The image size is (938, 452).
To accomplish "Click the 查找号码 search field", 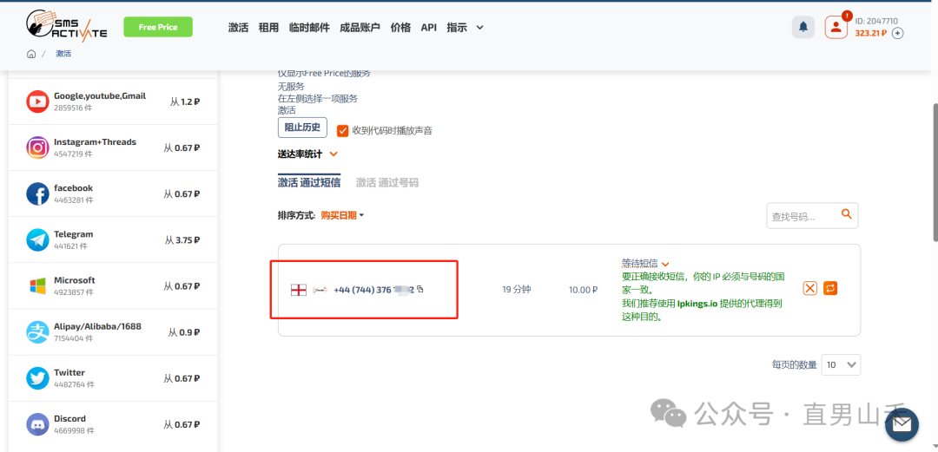I will click(x=802, y=217).
